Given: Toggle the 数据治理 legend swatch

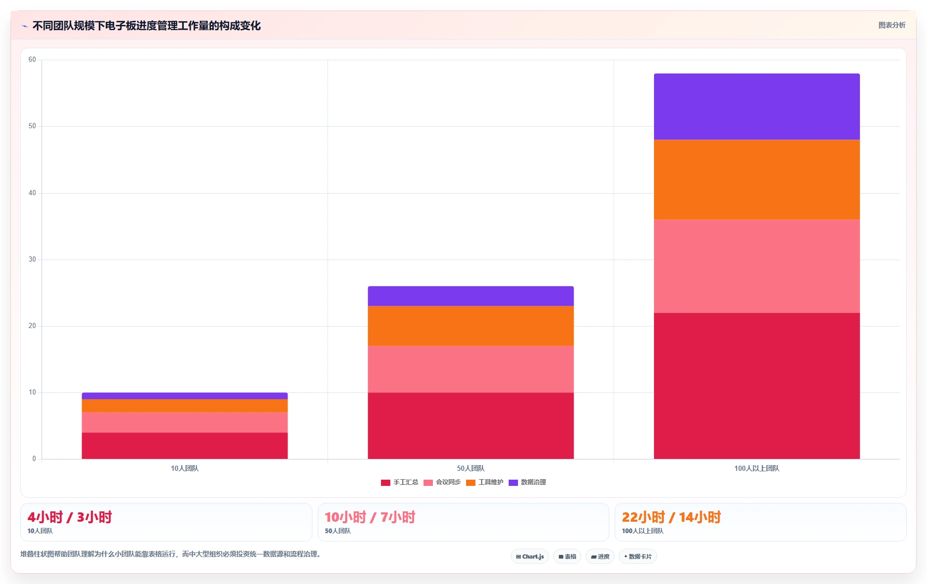Looking at the screenshot, I should point(513,483).
